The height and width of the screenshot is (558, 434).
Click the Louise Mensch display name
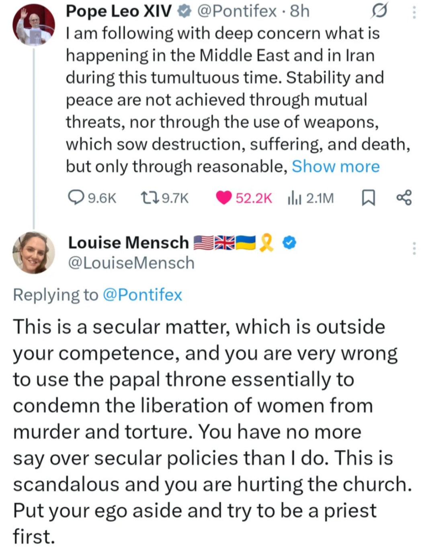click(x=128, y=242)
